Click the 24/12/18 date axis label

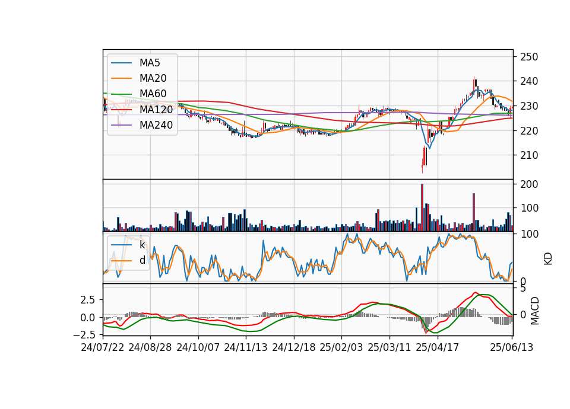click(294, 347)
